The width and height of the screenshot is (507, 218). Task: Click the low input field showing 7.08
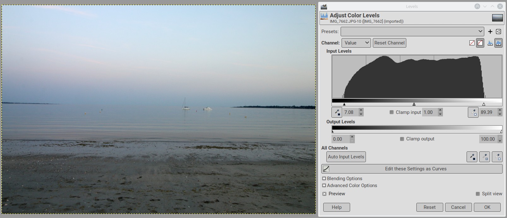(351, 112)
